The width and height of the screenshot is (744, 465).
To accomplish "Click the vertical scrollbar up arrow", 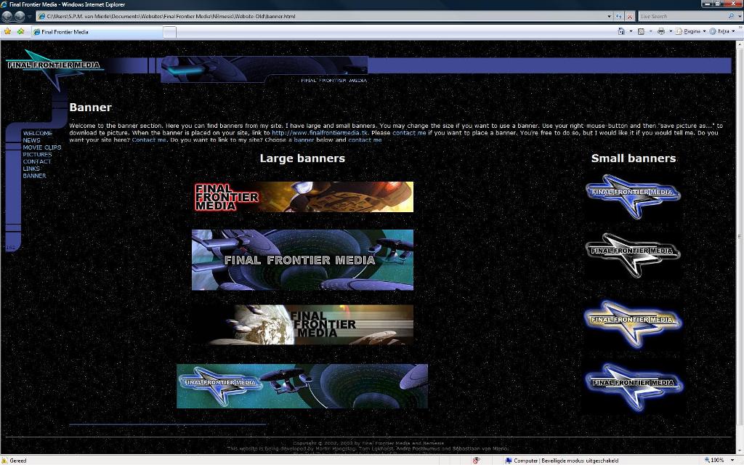I will point(739,44).
